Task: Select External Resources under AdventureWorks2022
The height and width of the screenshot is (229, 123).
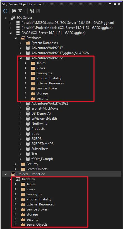Action: pyautogui.click(x=50, y=83)
